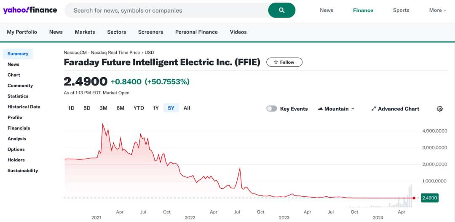Viewport: 455px width, 222px height.
Task: Click the Advanced Chart expand arrows icon
Action: click(374, 109)
